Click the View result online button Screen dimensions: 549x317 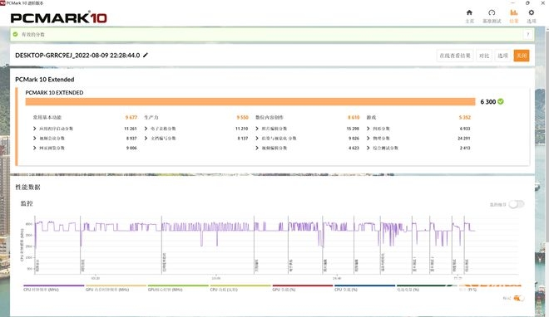455,56
